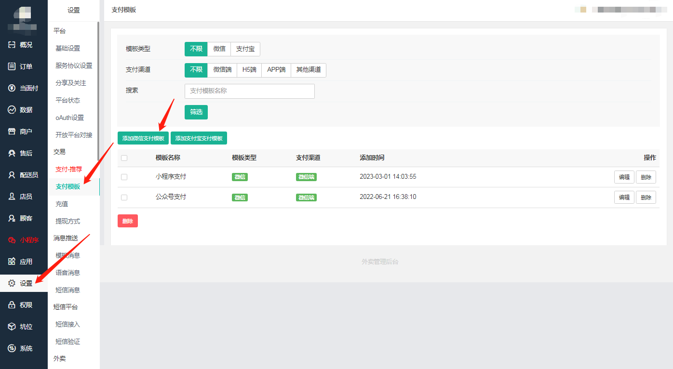
Task: Filter template type by 支付宝
Action: point(245,49)
